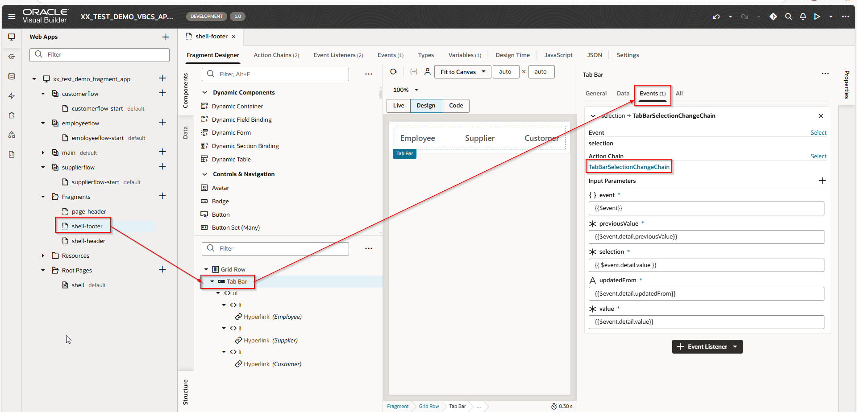Viewport: 857px width, 412px height.
Task: Click the Event Listener button
Action: (707, 347)
